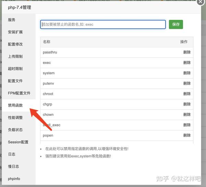
Task: Delete the exec function entry
Action: (187, 63)
